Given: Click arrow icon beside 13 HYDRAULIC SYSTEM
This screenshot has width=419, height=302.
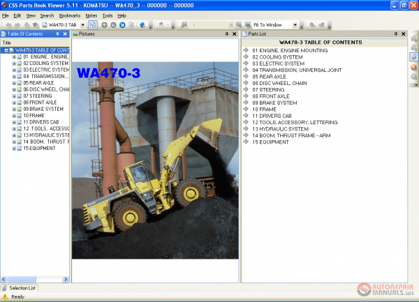Looking at the screenshot, I should 246,128.
